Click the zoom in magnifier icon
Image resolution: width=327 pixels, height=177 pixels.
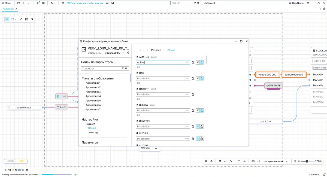(x=295, y=161)
